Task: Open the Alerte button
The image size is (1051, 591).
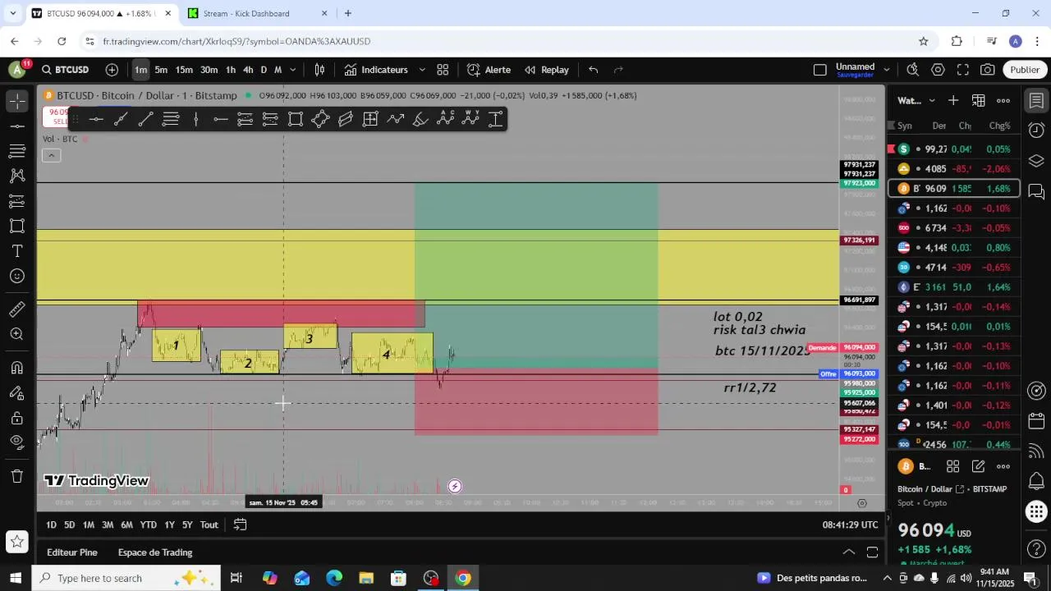Action: [x=489, y=70]
